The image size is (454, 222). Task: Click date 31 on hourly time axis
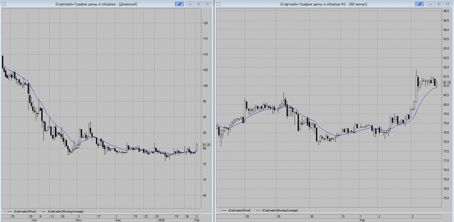(343, 216)
